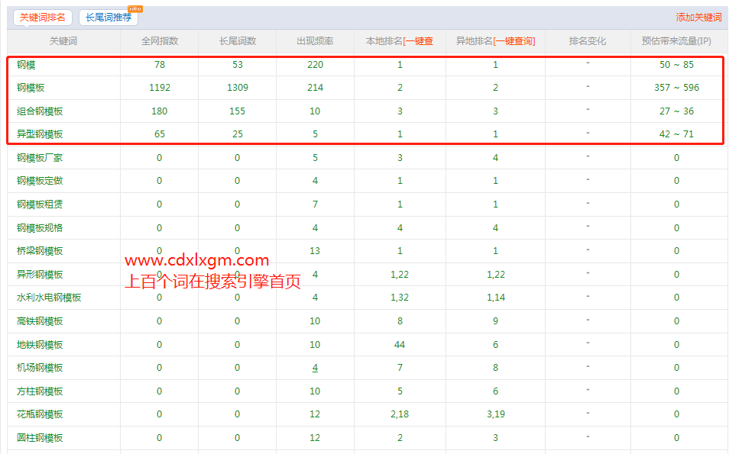Click 一键查 in the 本地排名 header

420,41
